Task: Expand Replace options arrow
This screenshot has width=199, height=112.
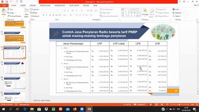Action: (183, 13)
